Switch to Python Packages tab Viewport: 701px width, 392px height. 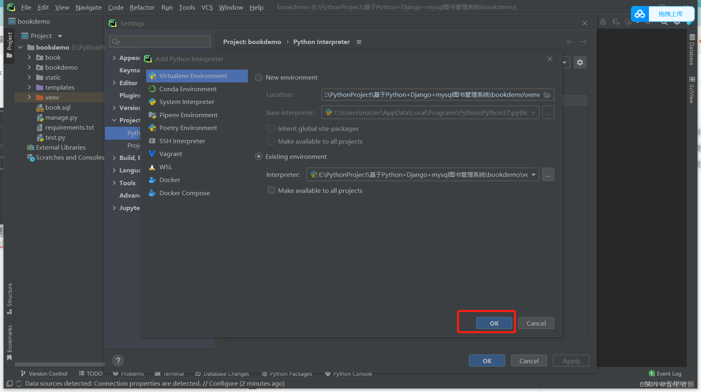tap(287, 374)
